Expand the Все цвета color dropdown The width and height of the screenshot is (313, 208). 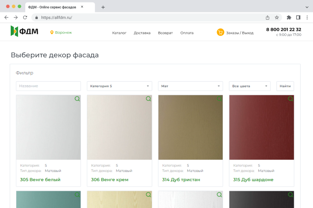pyautogui.click(x=250, y=86)
